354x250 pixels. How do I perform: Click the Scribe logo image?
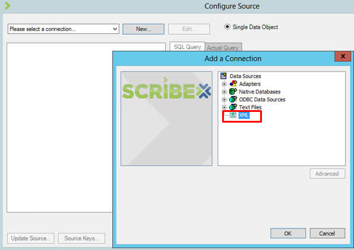pos(166,118)
